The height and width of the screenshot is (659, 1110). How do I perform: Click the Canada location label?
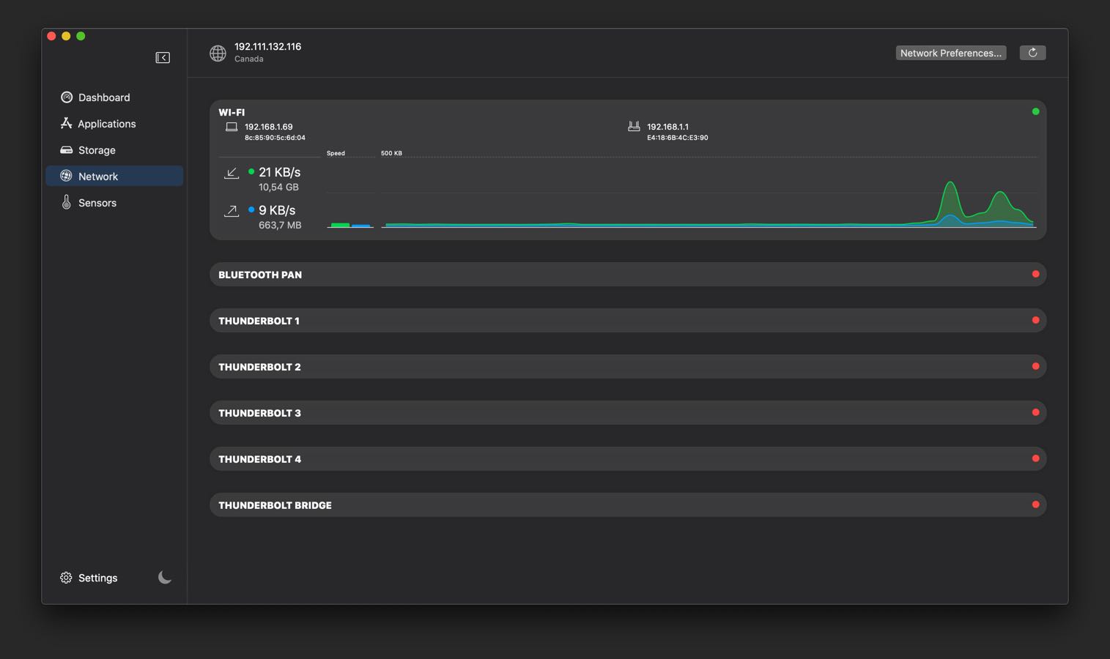[248, 59]
